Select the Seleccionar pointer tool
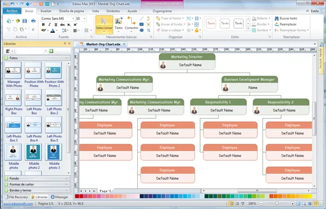This screenshot has height=209, width=326. (x=104, y=24)
